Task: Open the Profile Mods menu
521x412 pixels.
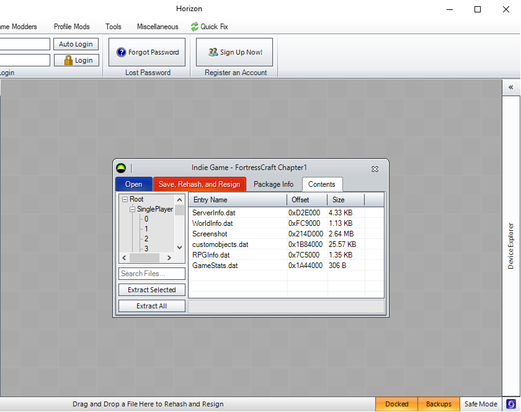Action: 71,27
